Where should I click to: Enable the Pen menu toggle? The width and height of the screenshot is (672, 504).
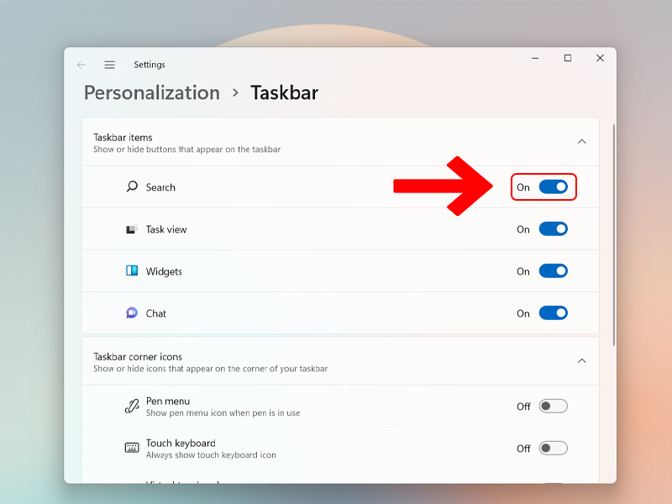tap(553, 407)
